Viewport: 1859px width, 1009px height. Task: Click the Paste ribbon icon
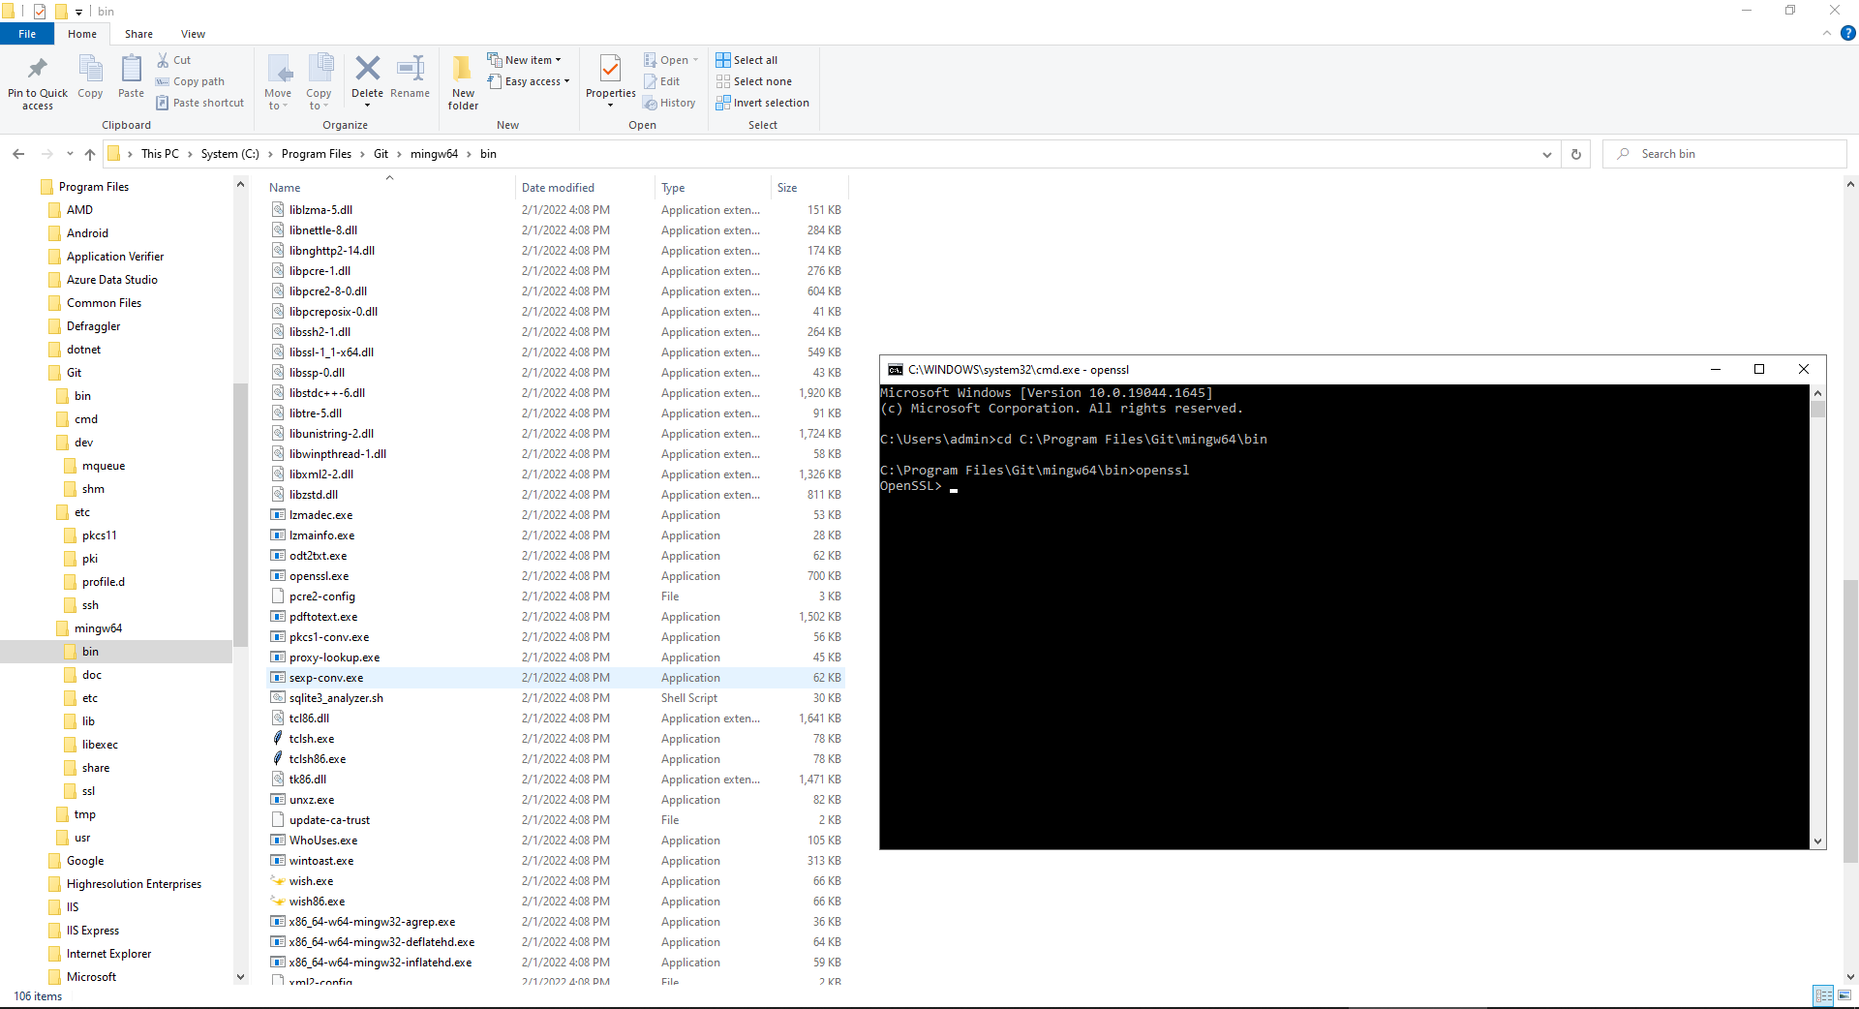click(131, 69)
